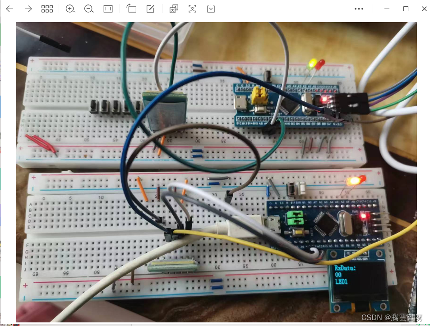Click the maximize window square

pyautogui.click(x=405, y=8)
